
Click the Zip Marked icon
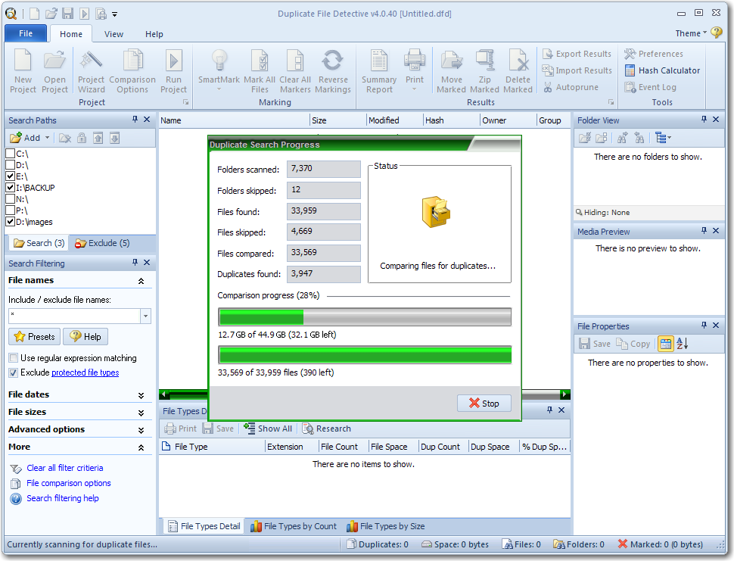coord(484,71)
